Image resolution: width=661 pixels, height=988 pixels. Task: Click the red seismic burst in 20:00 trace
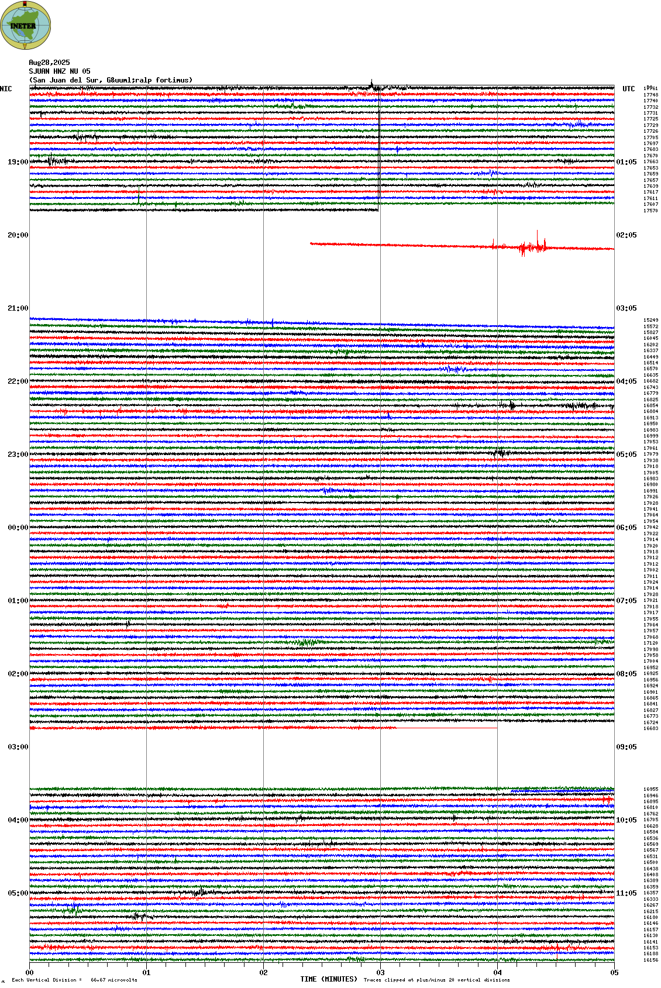point(532,247)
